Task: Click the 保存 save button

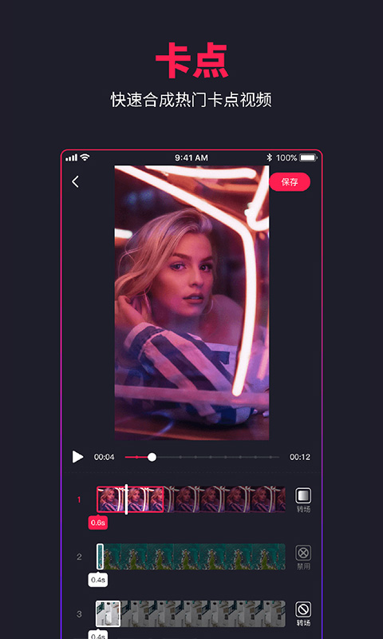Action: [290, 182]
